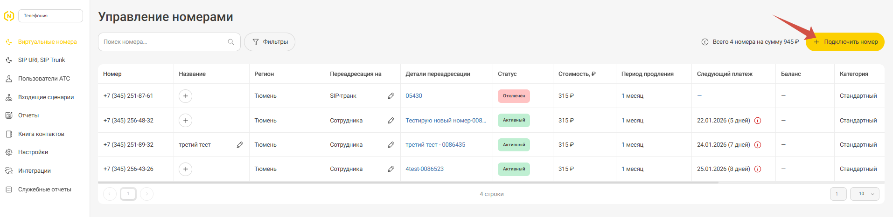
Task: Open Интеграции in sidebar
Action: pos(35,171)
